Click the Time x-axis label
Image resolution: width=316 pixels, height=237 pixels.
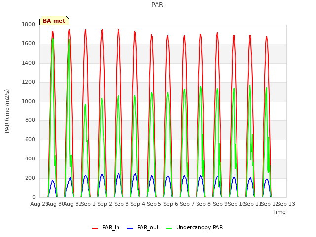click(279, 212)
